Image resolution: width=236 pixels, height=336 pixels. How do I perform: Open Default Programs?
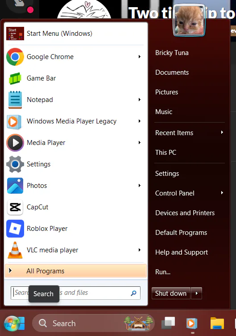pyautogui.click(x=181, y=233)
